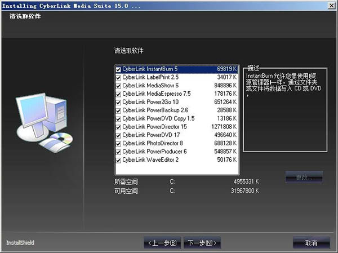The width and height of the screenshot is (338, 253).
Task: Click the InstallShield label
Action: click(x=20, y=243)
